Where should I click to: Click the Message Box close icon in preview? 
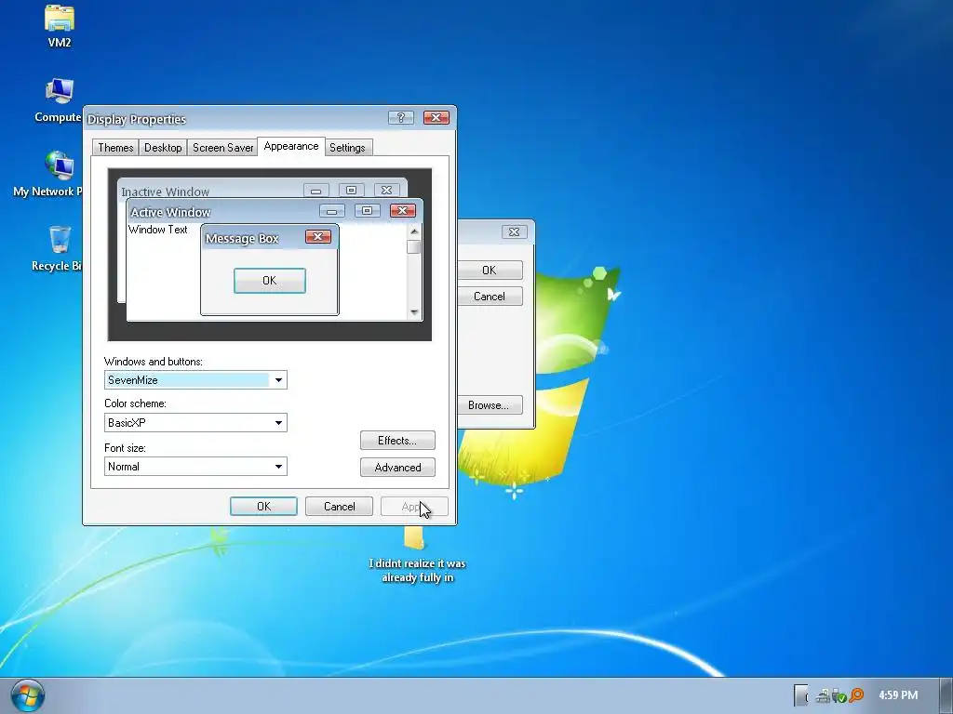[x=318, y=237]
